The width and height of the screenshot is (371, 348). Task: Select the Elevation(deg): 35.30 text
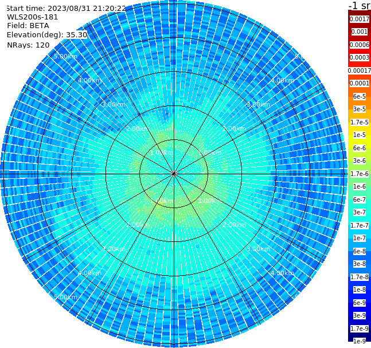coord(47,35)
